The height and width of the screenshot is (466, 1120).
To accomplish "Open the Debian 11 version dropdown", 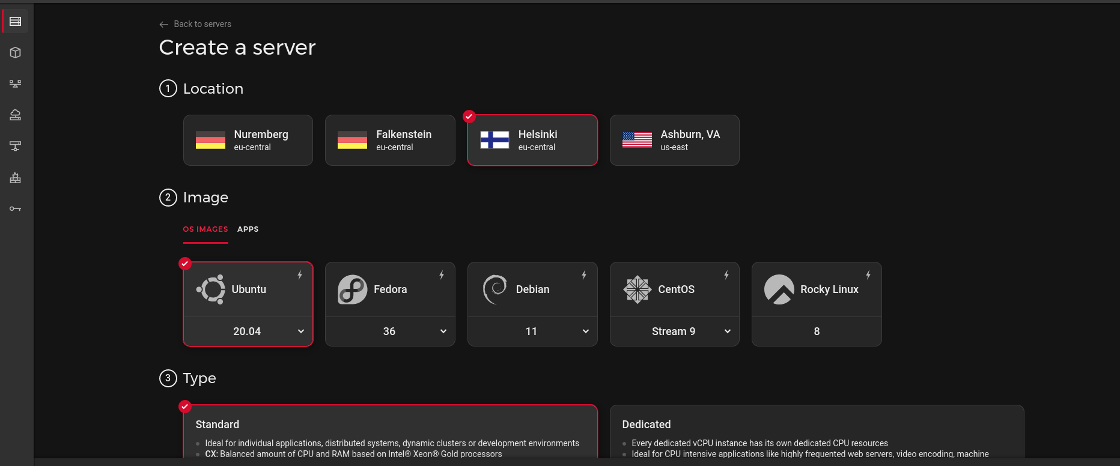I will (532, 331).
